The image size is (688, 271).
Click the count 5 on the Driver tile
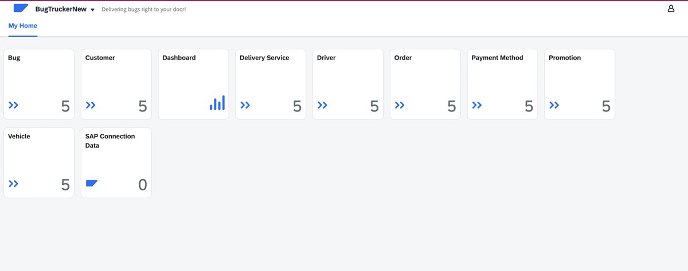(374, 106)
